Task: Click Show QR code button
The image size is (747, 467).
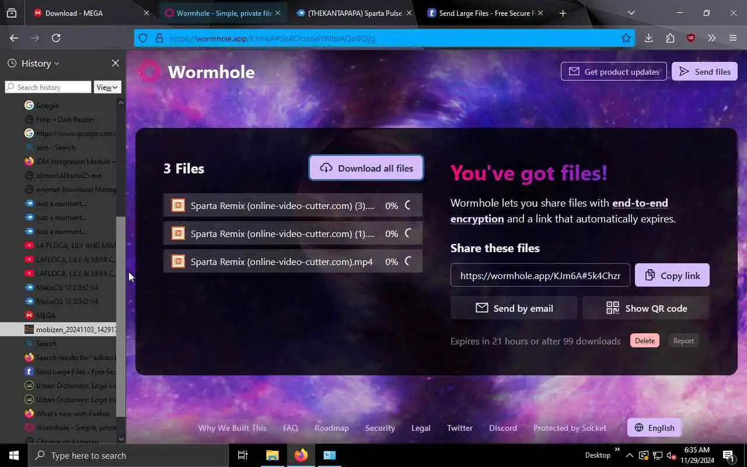Action: click(646, 308)
